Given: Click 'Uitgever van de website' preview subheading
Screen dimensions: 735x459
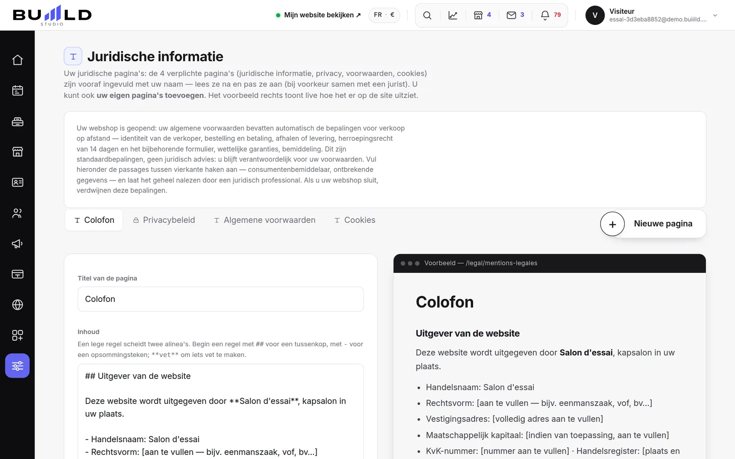Looking at the screenshot, I should (x=468, y=334).
